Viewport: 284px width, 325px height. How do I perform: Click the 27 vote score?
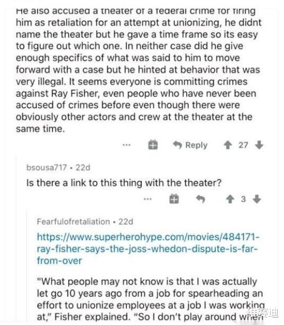click(x=243, y=145)
